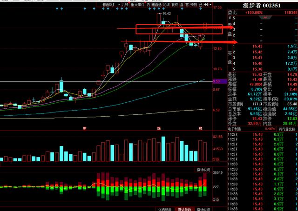Click the 外盘 value 32.80万
Screen dimensions: 298x211
coord(255,124)
